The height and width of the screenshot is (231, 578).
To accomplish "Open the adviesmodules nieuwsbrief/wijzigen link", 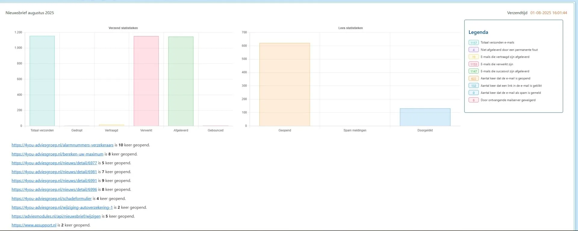I will [x=56, y=216].
